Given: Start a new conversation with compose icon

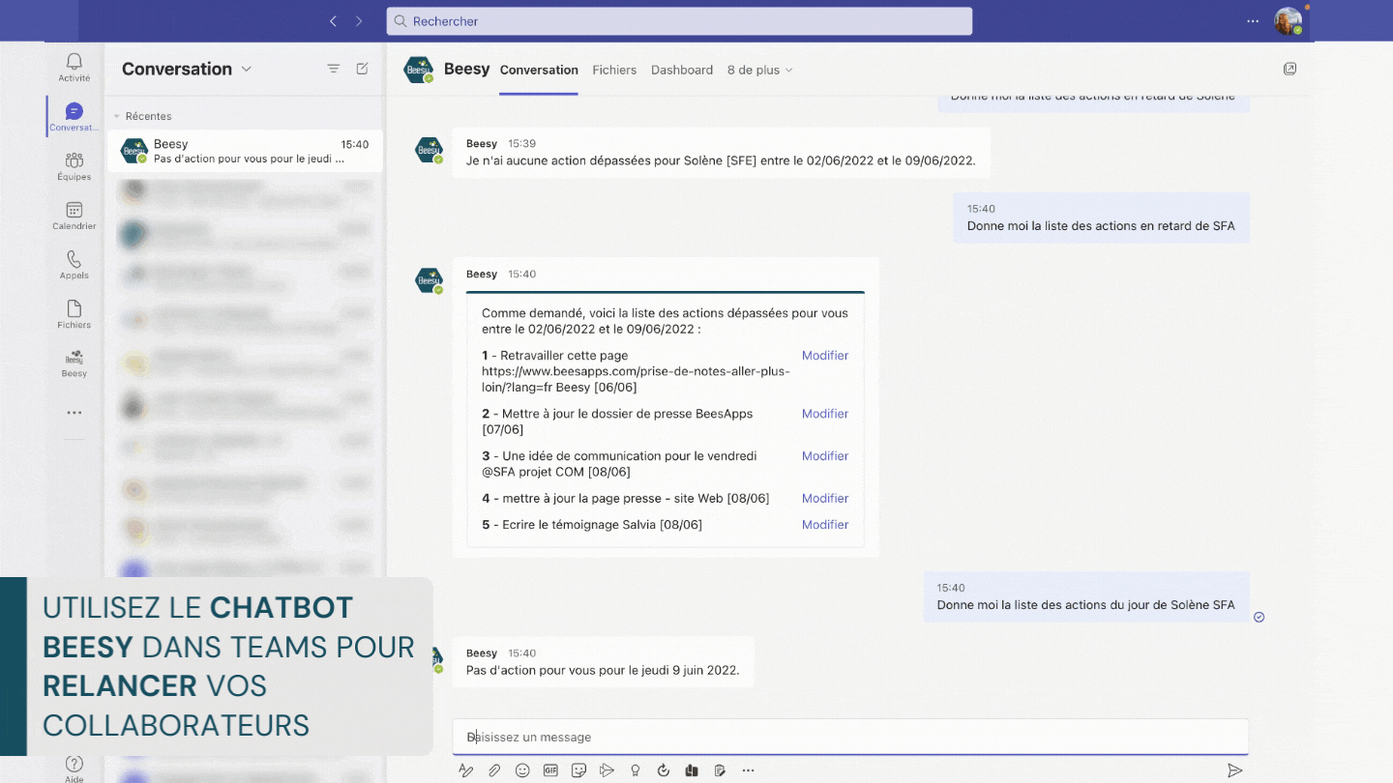Looking at the screenshot, I should coord(362,69).
